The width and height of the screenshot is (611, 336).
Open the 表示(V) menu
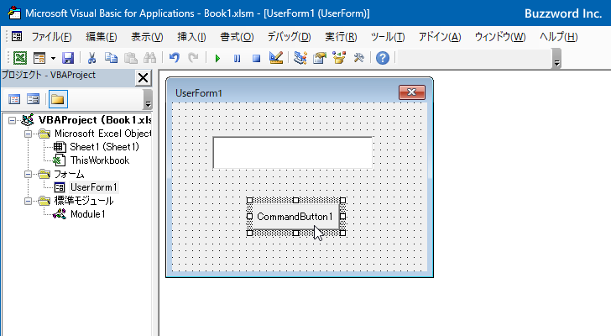click(x=147, y=37)
